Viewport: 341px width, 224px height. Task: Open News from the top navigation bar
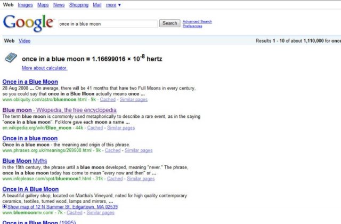coord(59,5)
